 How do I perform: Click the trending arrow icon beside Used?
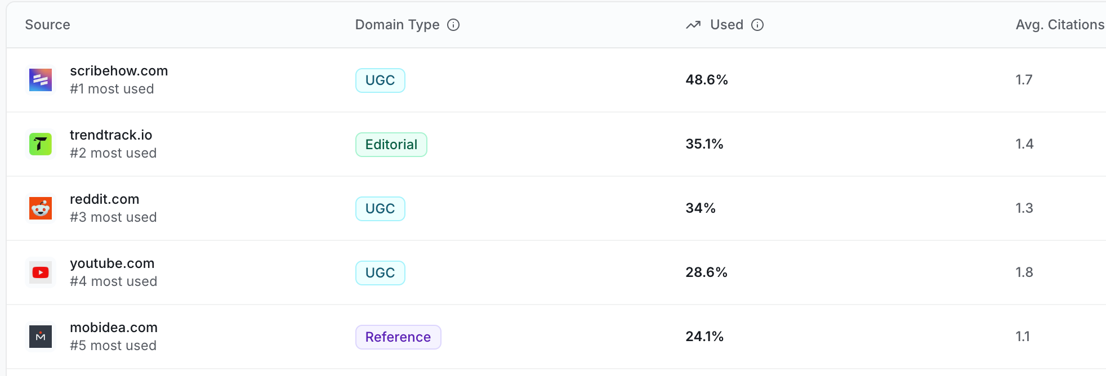click(x=693, y=25)
